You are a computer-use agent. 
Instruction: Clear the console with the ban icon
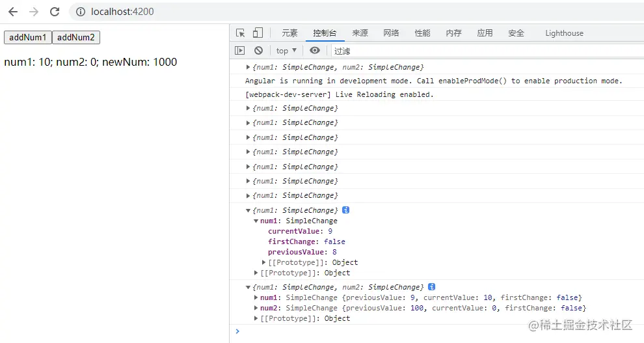point(258,51)
